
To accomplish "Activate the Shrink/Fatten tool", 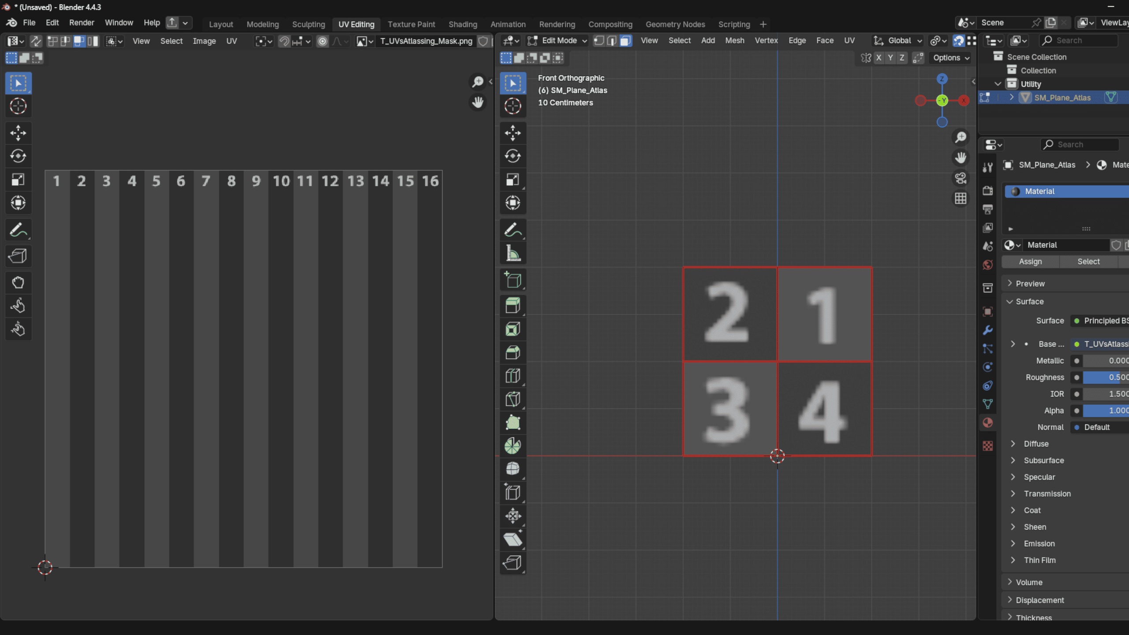I will (513, 516).
